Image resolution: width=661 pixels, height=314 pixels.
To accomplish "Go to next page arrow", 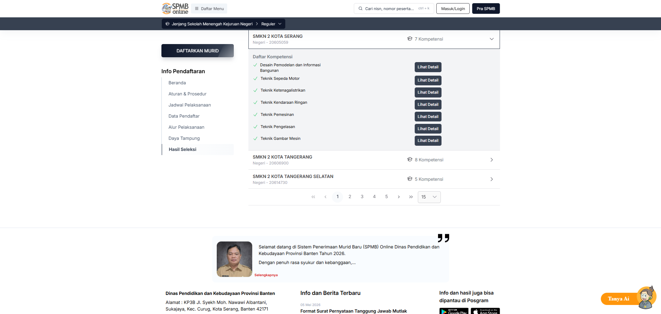I will click(x=399, y=197).
